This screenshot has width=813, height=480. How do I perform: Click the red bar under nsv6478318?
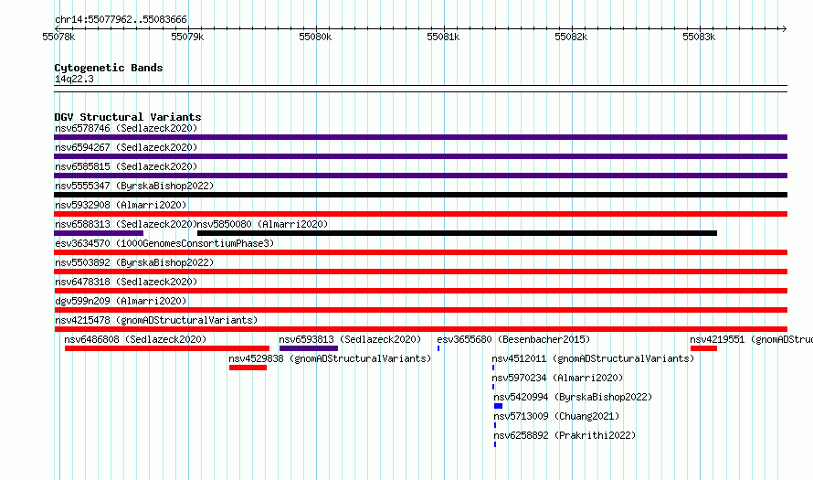[420, 291]
